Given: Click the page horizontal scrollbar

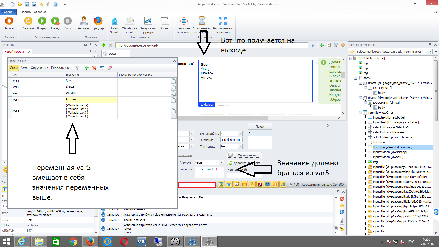Looking at the screenshot, I should [x=223, y=117].
